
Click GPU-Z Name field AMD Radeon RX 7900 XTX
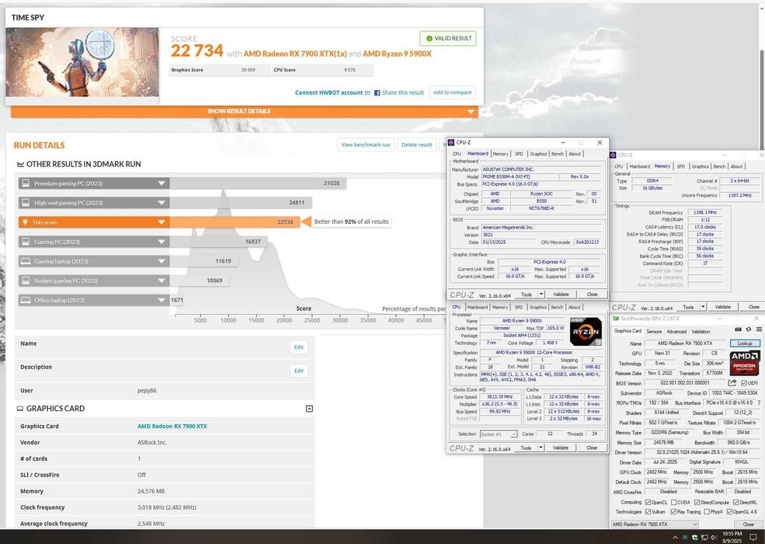pyautogui.click(x=685, y=343)
